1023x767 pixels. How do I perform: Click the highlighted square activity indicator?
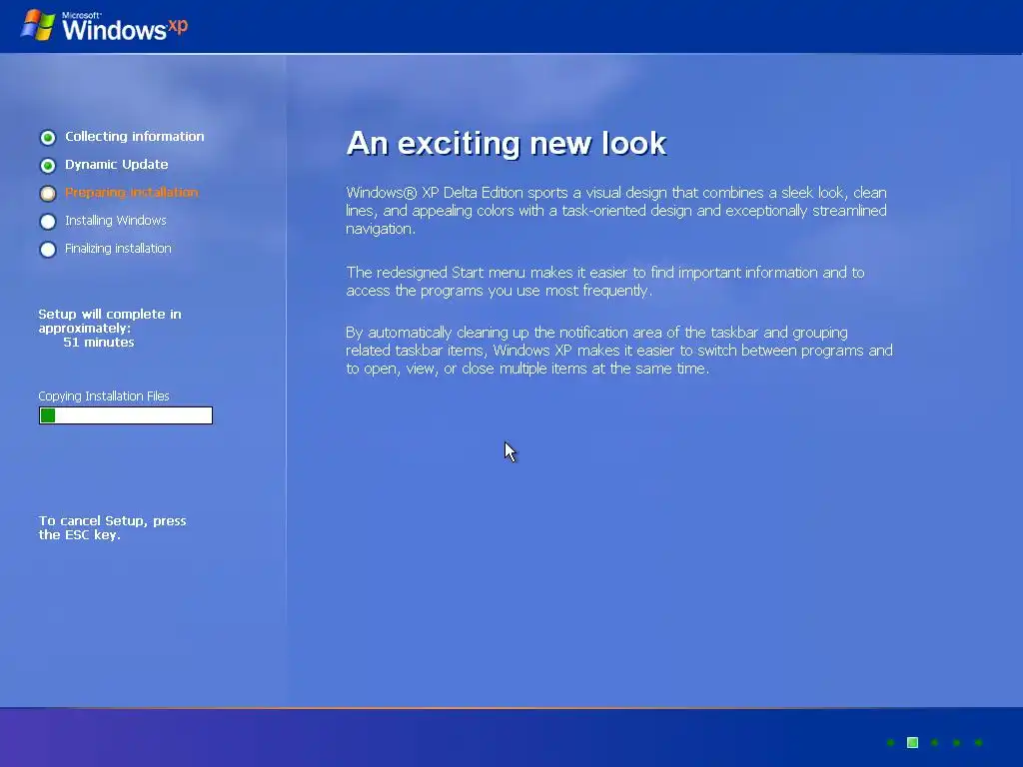pos(913,742)
